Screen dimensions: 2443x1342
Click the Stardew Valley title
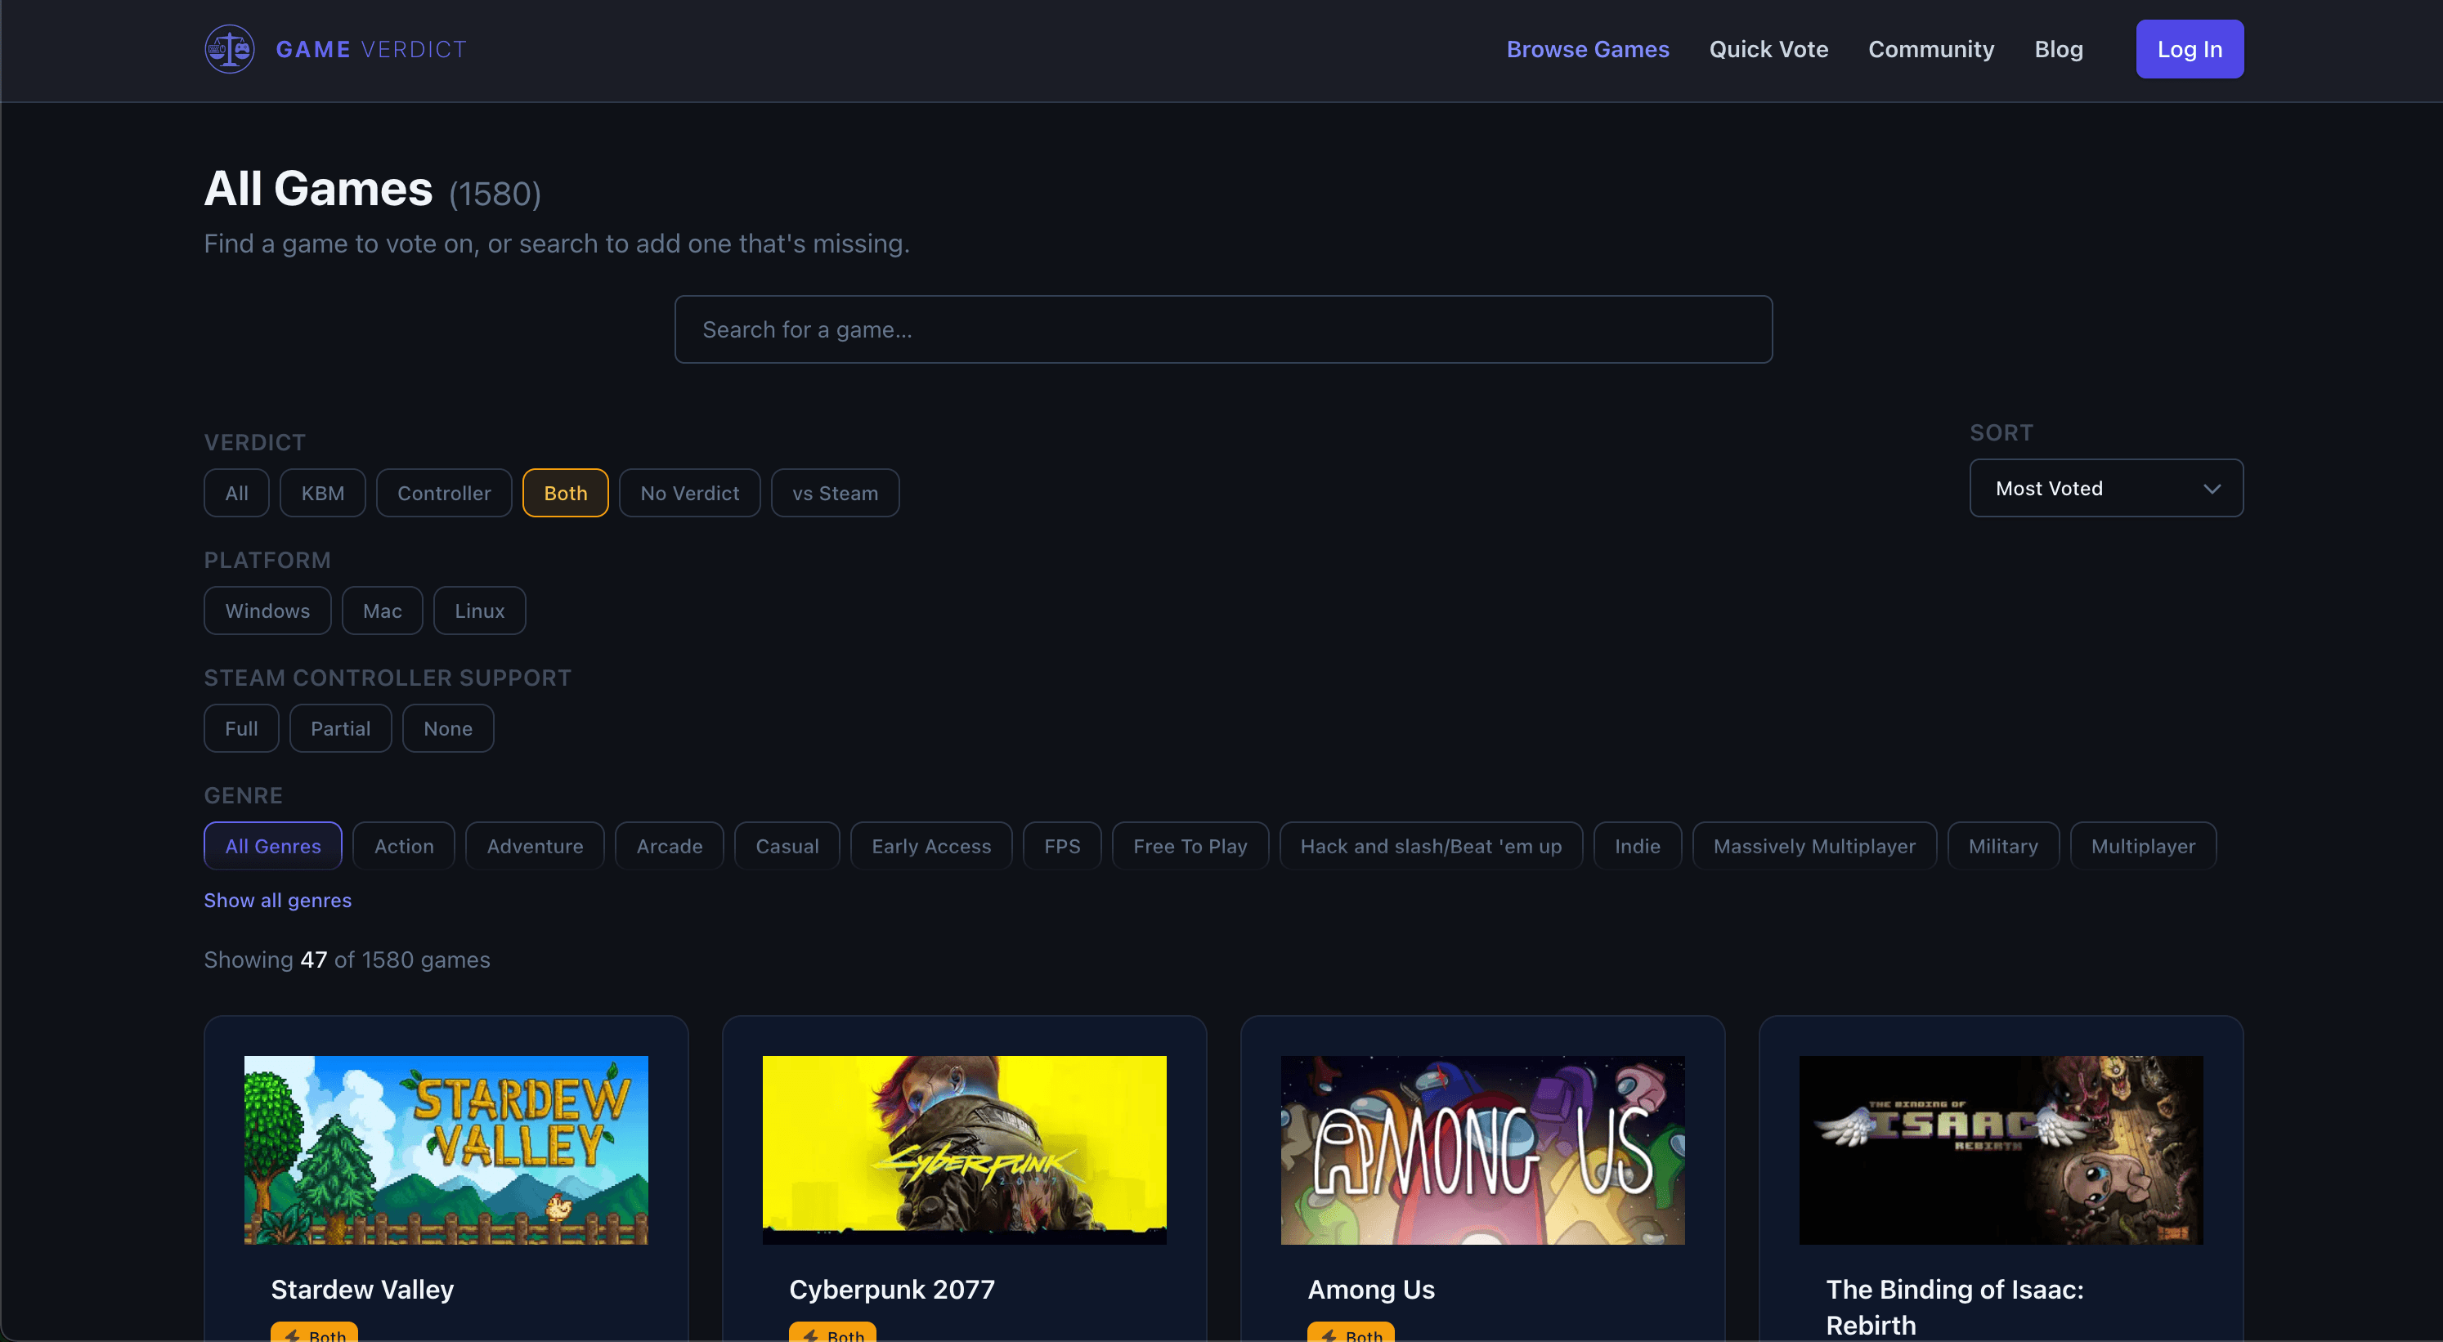362,1289
